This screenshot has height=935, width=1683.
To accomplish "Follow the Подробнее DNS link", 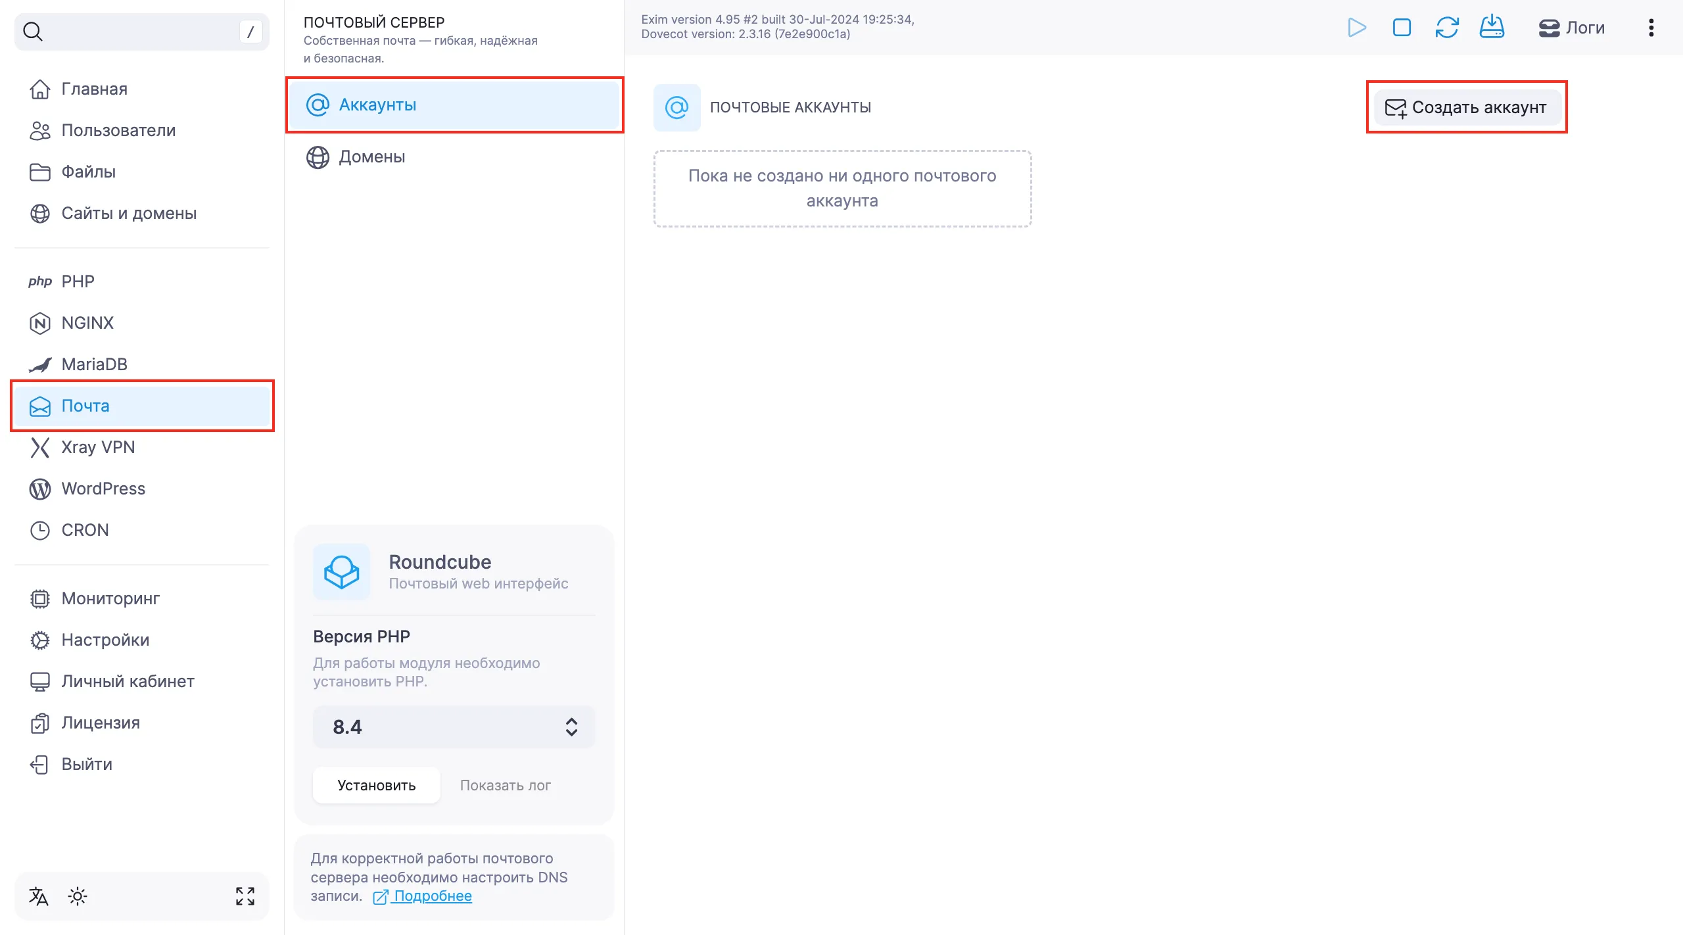I will (432, 896).
